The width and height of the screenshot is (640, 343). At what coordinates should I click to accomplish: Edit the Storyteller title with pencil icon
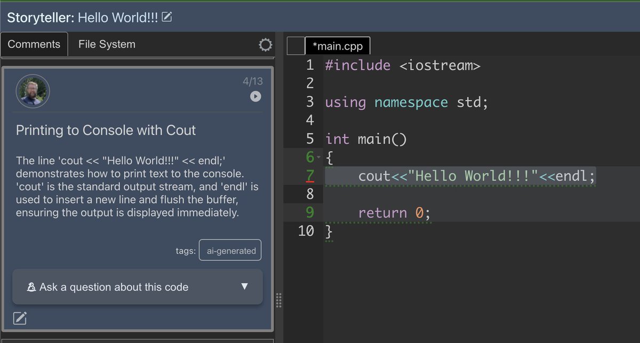[x=167, y=18]
